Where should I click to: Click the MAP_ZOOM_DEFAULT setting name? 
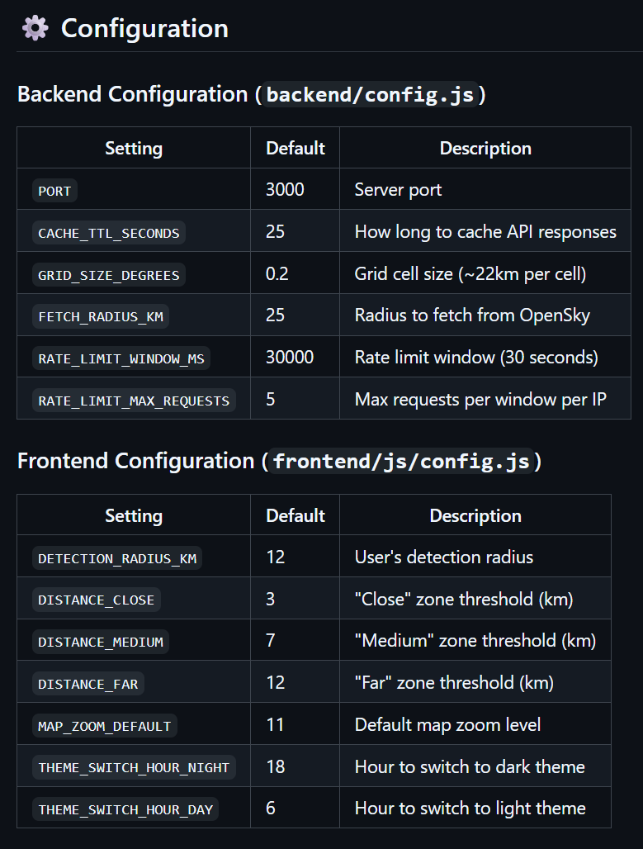click(104, 726)
